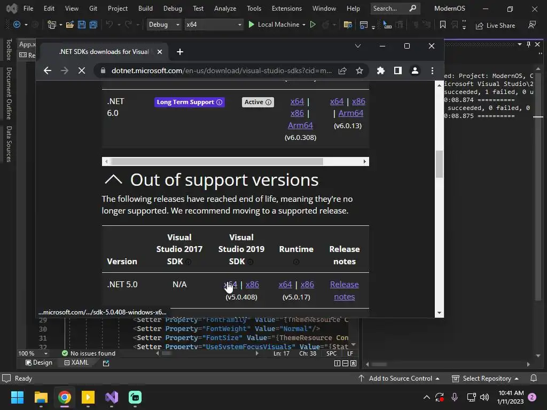The width and height of the screenshot is (547, 410).
Task: Pin the Output window with pushpin
Action: point(528,44)
